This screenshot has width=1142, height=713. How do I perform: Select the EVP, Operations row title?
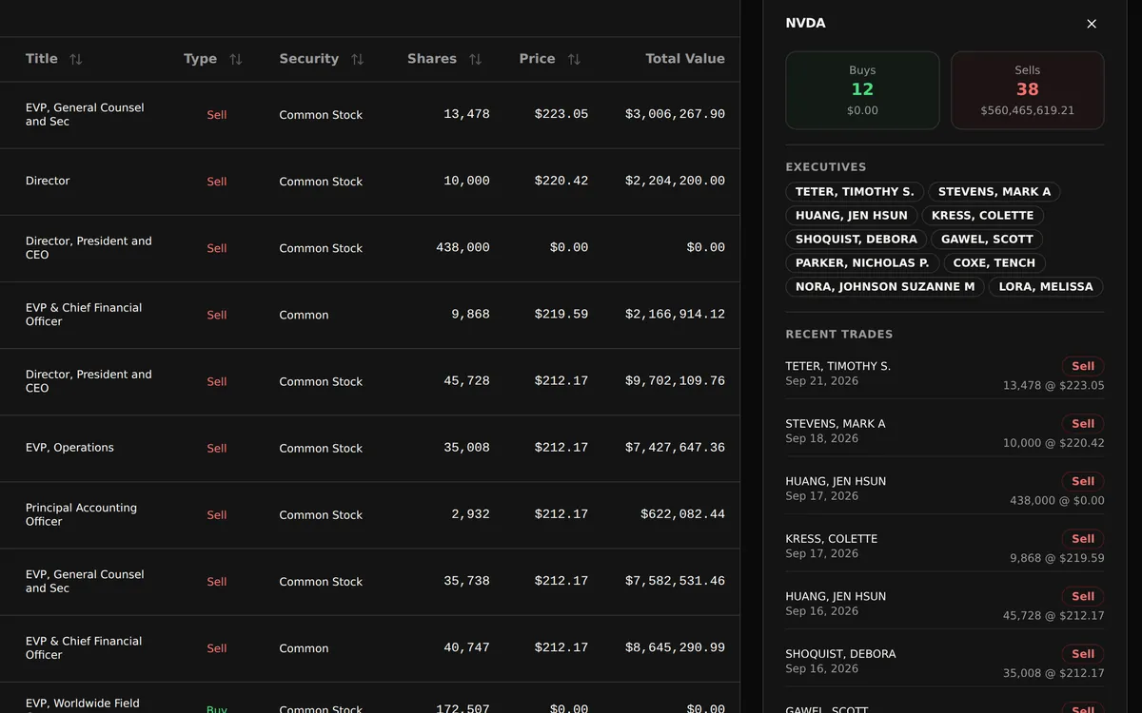click(x=69, y=448)
